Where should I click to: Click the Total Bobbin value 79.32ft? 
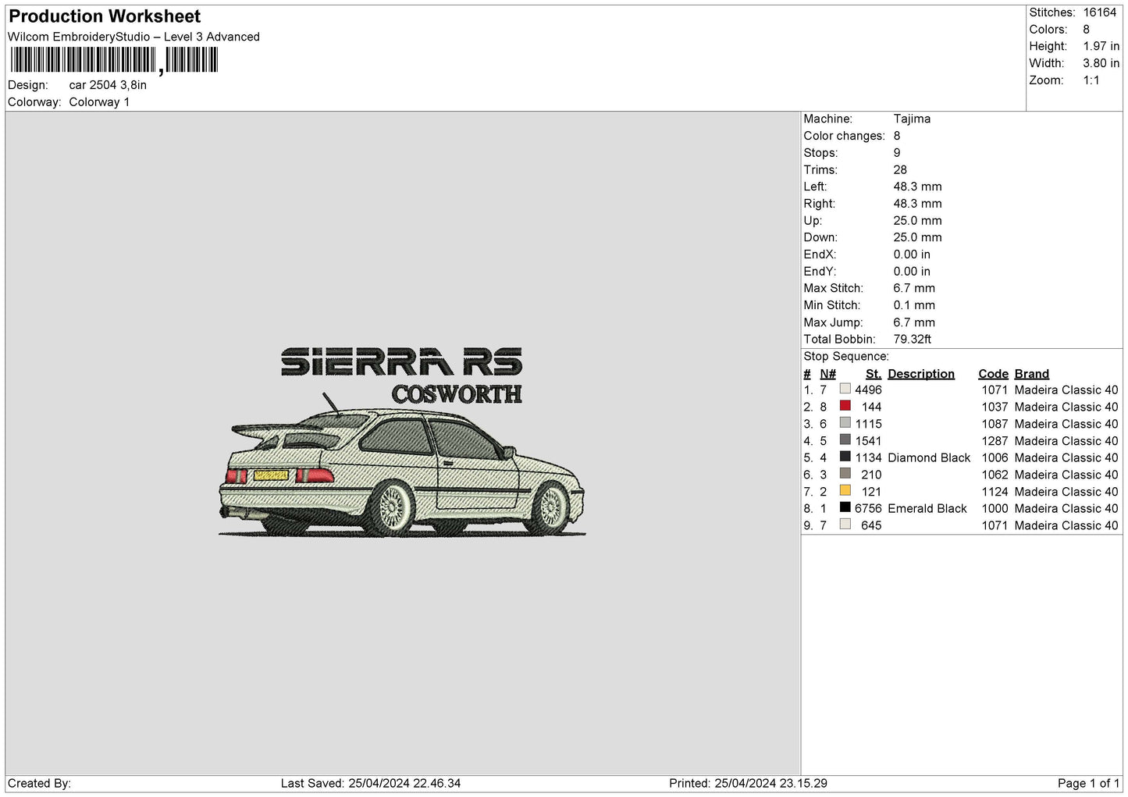point(913,340)
